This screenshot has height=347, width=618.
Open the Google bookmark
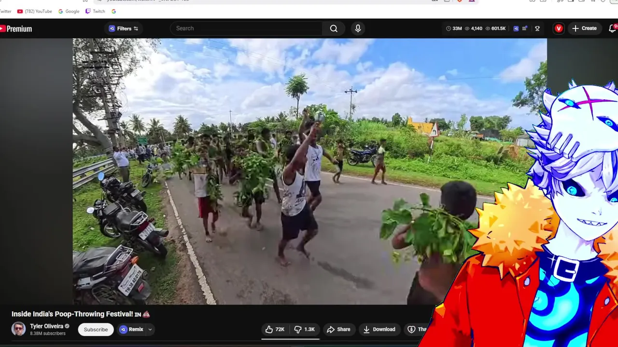click(69, 11)
